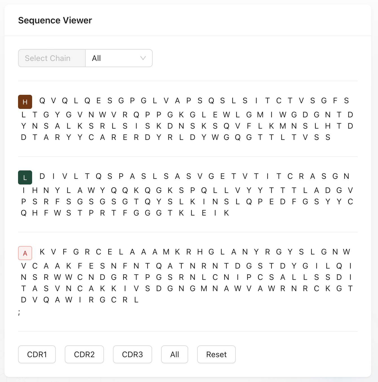Image resolution: width=378 pixels, height=382 pixels.
Task: Click the semicolon ending the antigen sequence
Action: point(19,313)
